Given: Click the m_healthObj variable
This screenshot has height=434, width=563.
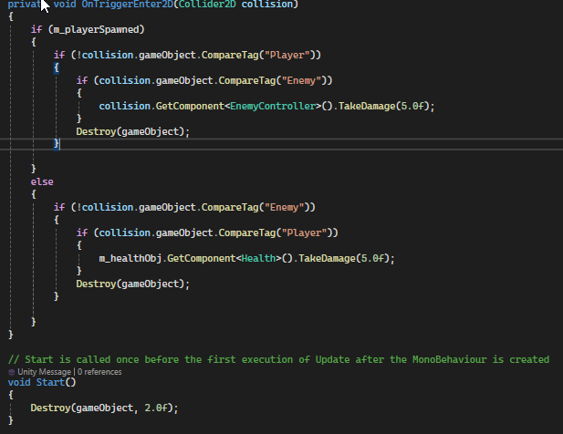Looking at the screenshot, I should 130,258.
